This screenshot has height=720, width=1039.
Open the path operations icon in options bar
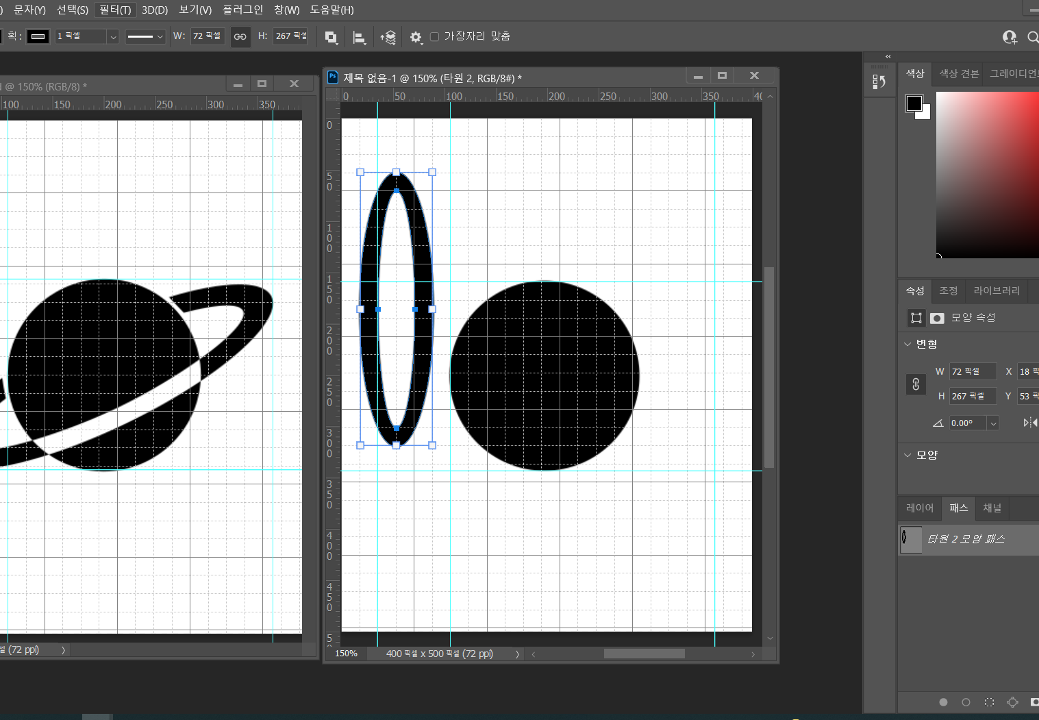point(331,37)
